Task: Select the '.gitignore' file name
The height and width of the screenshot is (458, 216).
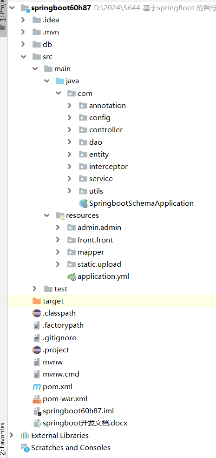Action: pos(59,337)
